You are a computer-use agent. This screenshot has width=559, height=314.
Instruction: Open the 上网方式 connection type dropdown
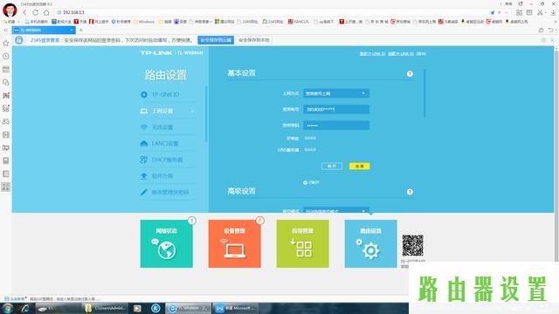(336, 93)
